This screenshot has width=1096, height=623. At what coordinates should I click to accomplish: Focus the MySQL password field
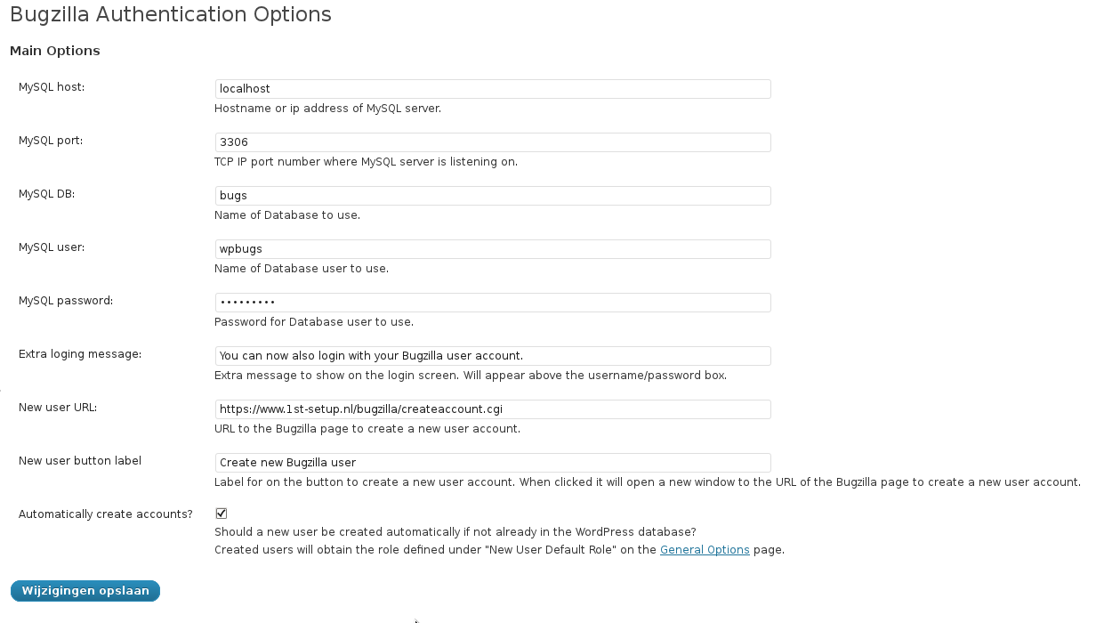coord(493,303)
